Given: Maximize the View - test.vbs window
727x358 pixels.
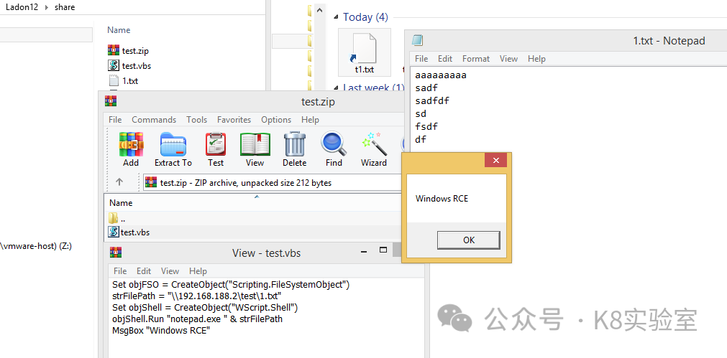Looking at the screenshot, I should pos(383,250).
